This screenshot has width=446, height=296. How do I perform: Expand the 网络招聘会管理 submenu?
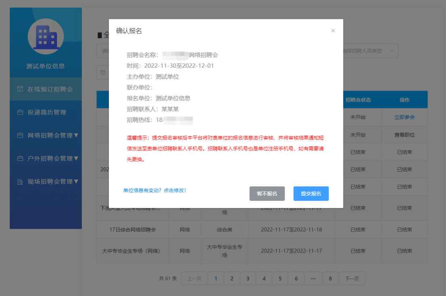[x=76, y=135]
